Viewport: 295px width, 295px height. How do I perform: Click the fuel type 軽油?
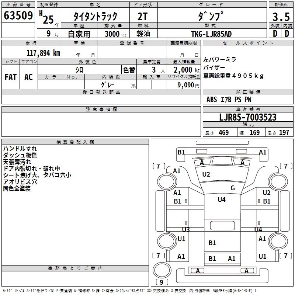pyautogui.click(x=143, y=34)
